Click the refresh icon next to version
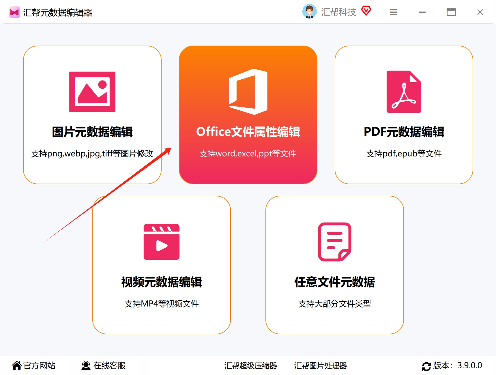496x375 pixels. [426, 366]
